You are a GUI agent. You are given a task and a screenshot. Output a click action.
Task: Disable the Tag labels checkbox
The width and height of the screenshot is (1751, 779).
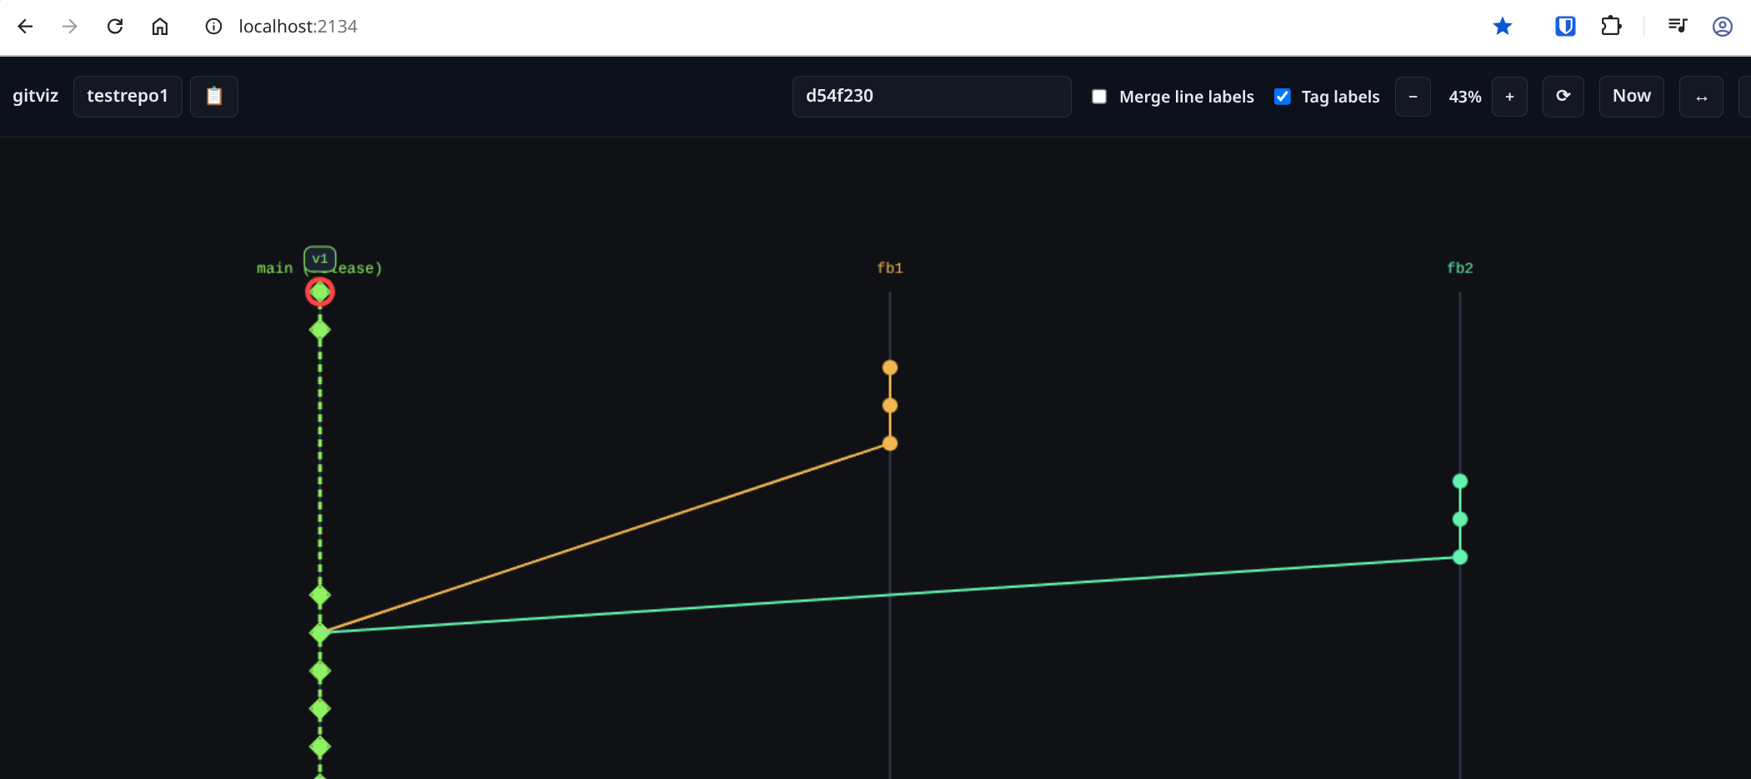(x=1282, y=97)
